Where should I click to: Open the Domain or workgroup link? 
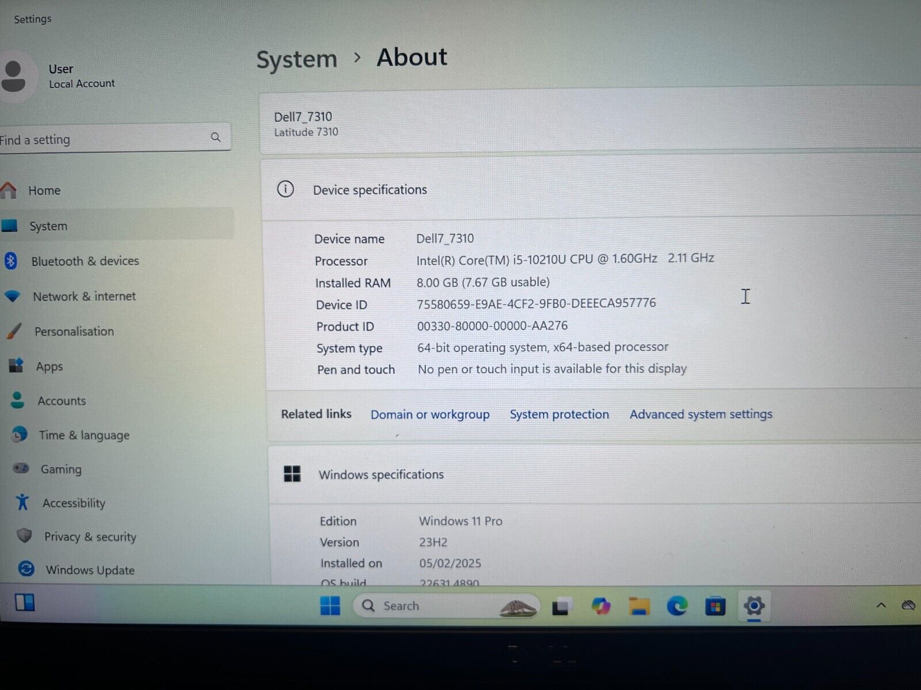(430, 415)
